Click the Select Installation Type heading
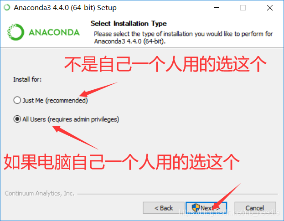 129,24
